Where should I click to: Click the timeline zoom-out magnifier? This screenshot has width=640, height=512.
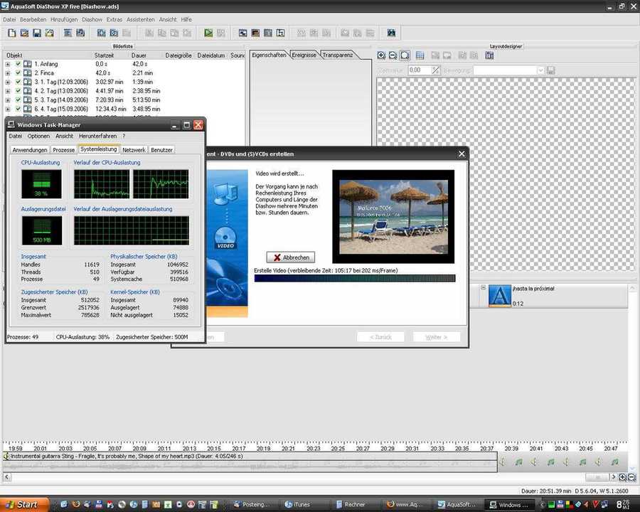click(x=631, y=477)
